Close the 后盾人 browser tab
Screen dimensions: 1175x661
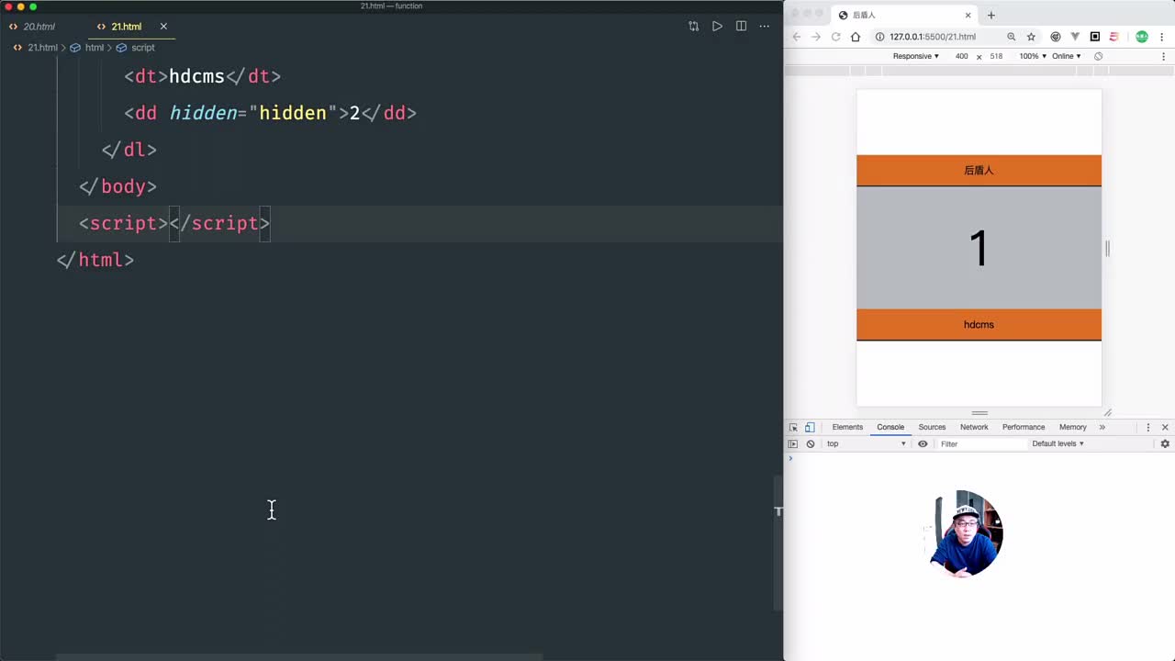(x=968, y=15)
